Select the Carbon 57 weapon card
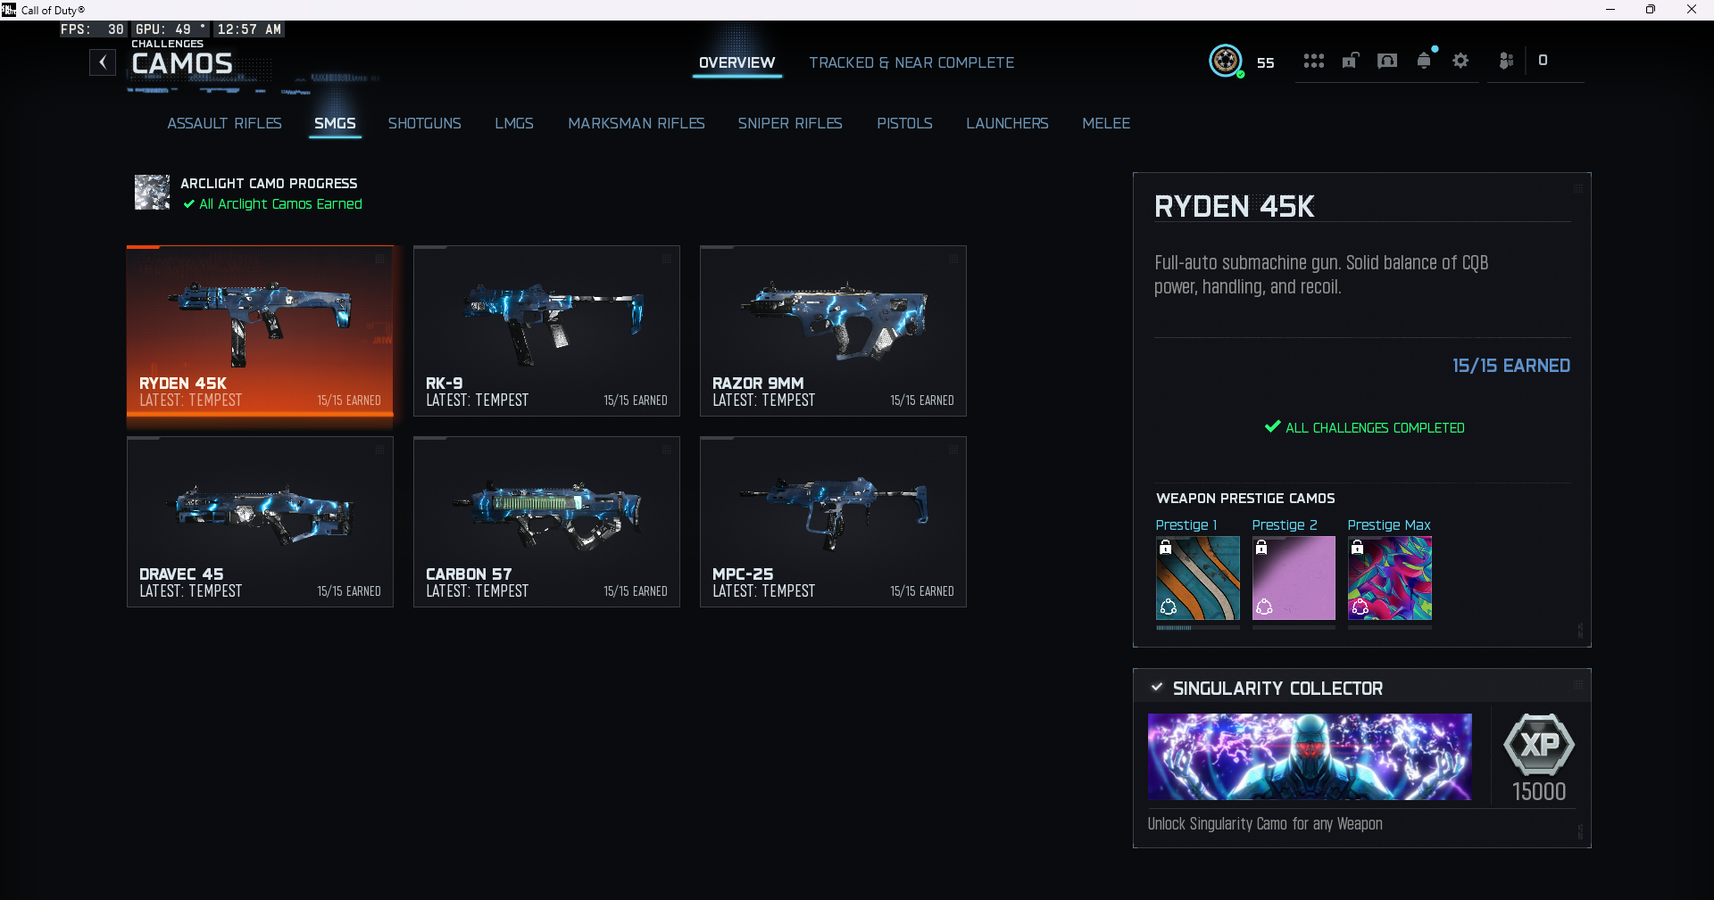Screen dimensions: 1714x900 click(x=546, y=522)
